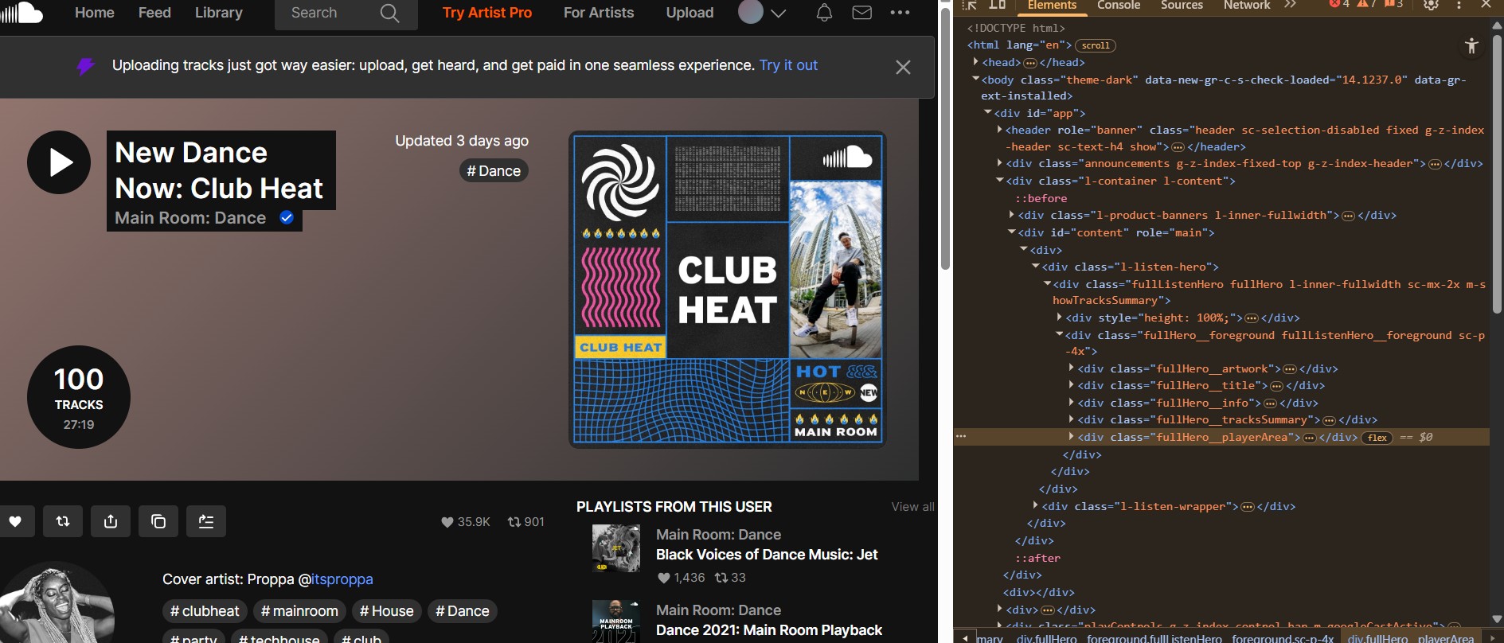Like the playlist with the heart button
This screenshot has width=1504, height=643.
[x=15, y=521]
